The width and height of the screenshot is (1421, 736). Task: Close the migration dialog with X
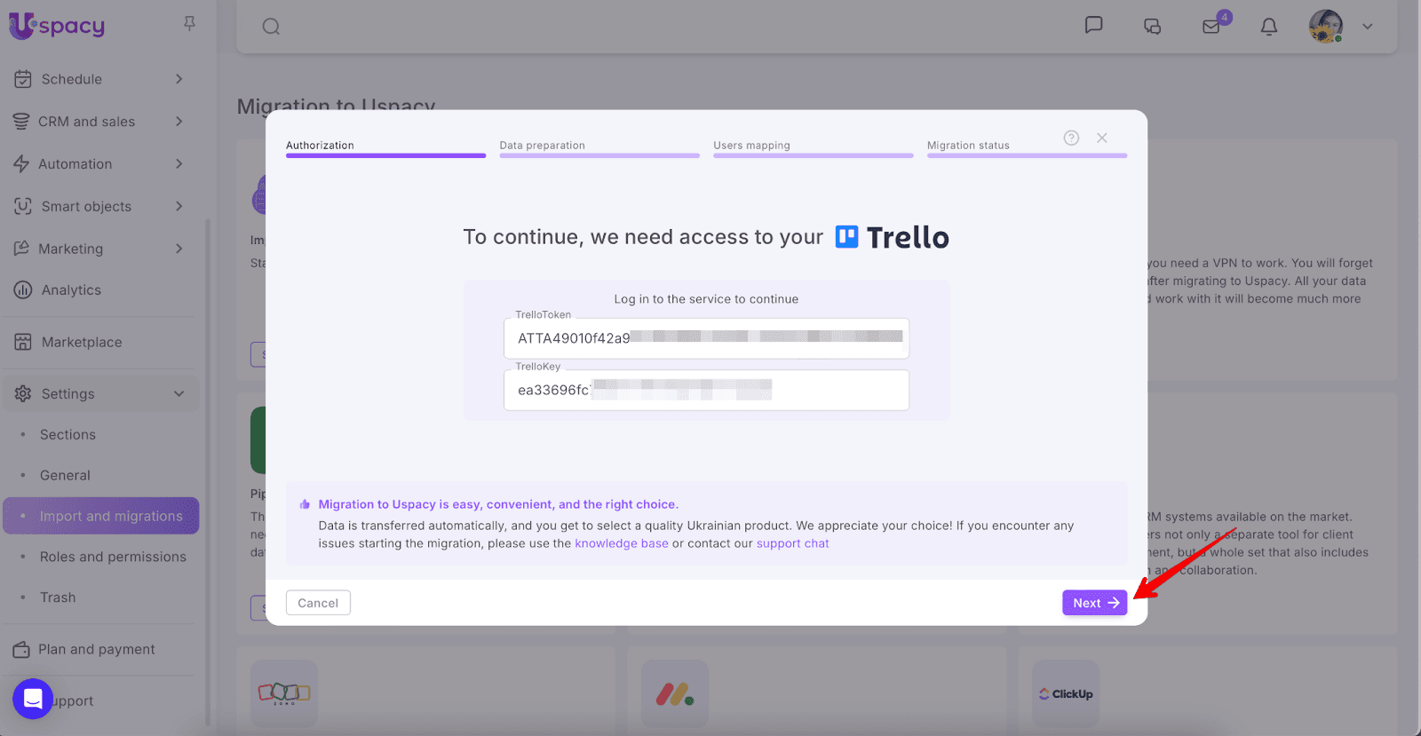[x=1101, y=138]
